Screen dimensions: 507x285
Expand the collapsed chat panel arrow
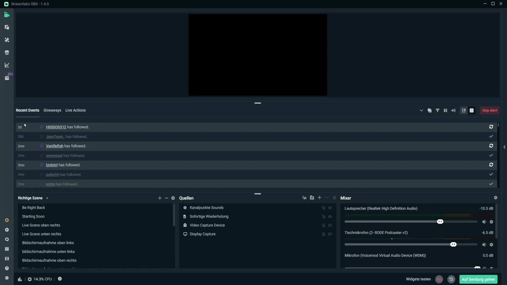pos(504,147)
